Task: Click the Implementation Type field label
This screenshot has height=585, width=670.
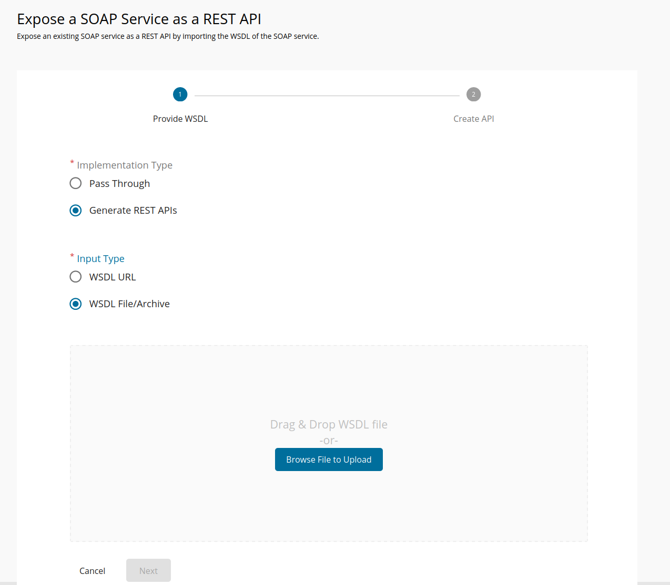Action: 125,165
